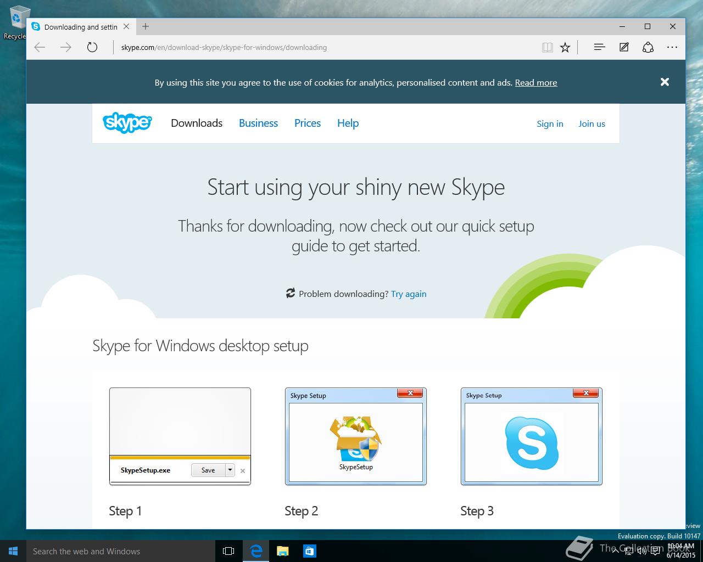Viewport: 703px width, 562px height.
Task: Expand the Save dropdown arrow in Step 1
Action: click(x=230, y=470)
